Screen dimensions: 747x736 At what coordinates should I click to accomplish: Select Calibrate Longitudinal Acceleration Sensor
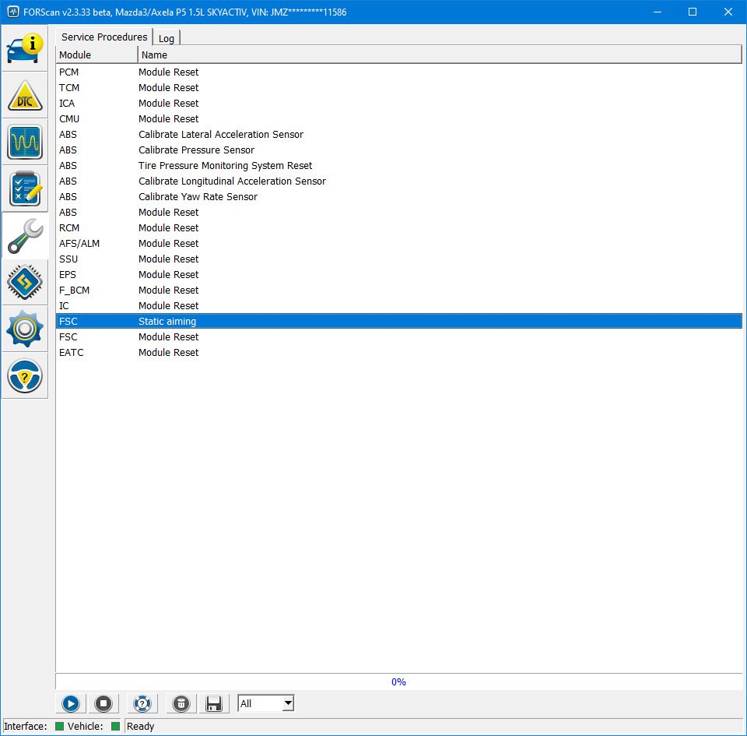(x=398, y=181)
